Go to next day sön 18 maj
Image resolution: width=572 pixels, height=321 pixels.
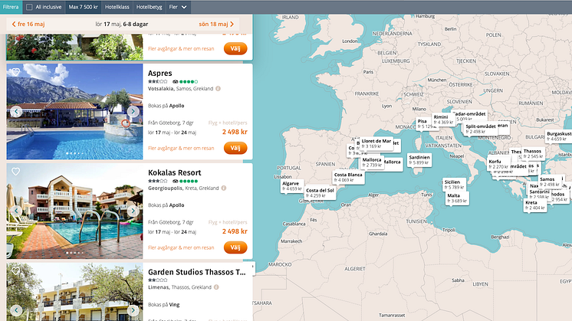[x=216, y=24]
